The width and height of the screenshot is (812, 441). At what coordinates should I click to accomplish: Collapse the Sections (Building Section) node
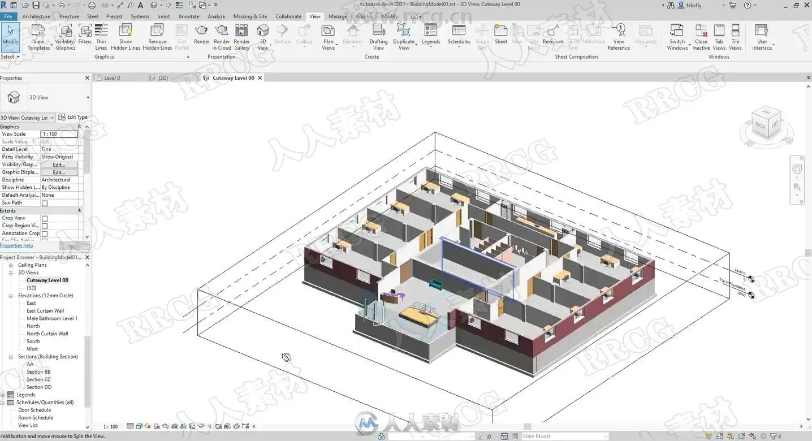[x=11, y=357]
